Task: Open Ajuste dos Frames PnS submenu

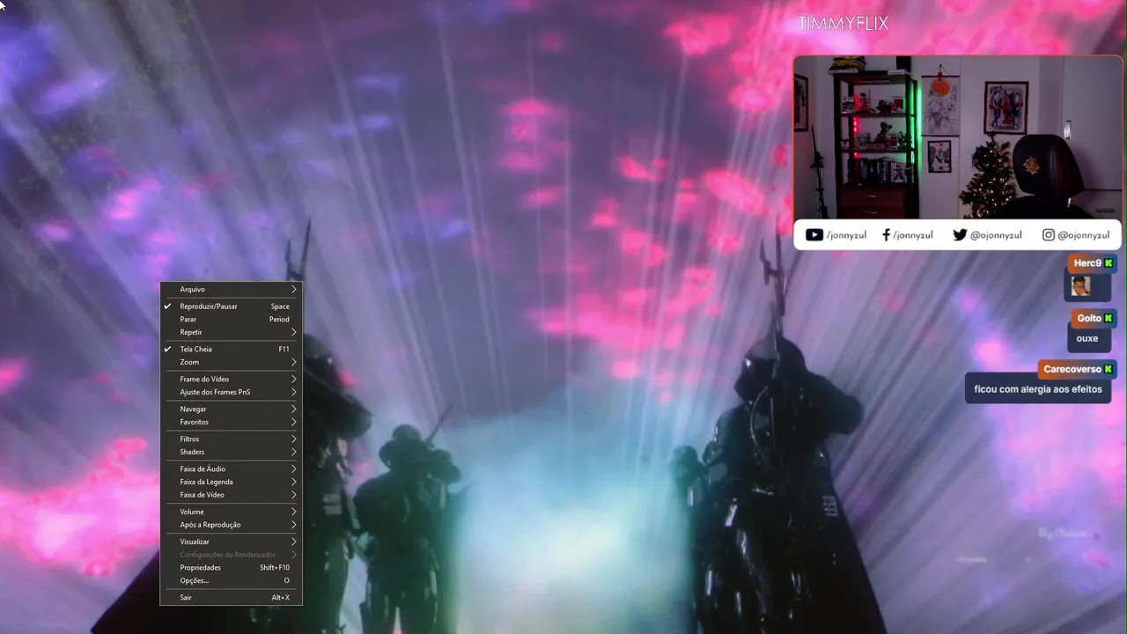Action: (x=231, y=392)
